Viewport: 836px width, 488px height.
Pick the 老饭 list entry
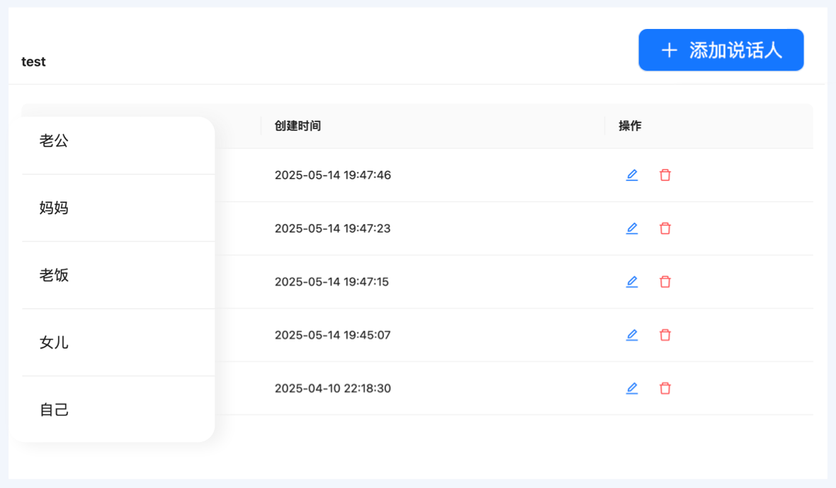[55, 275]
